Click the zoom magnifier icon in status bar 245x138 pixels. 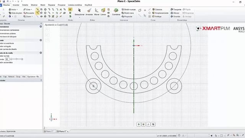point(237,135)
